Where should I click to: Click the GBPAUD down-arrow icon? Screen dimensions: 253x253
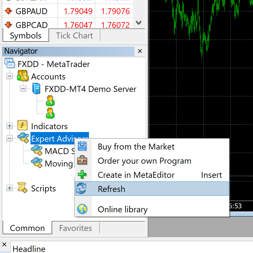(x=8, y=11)
